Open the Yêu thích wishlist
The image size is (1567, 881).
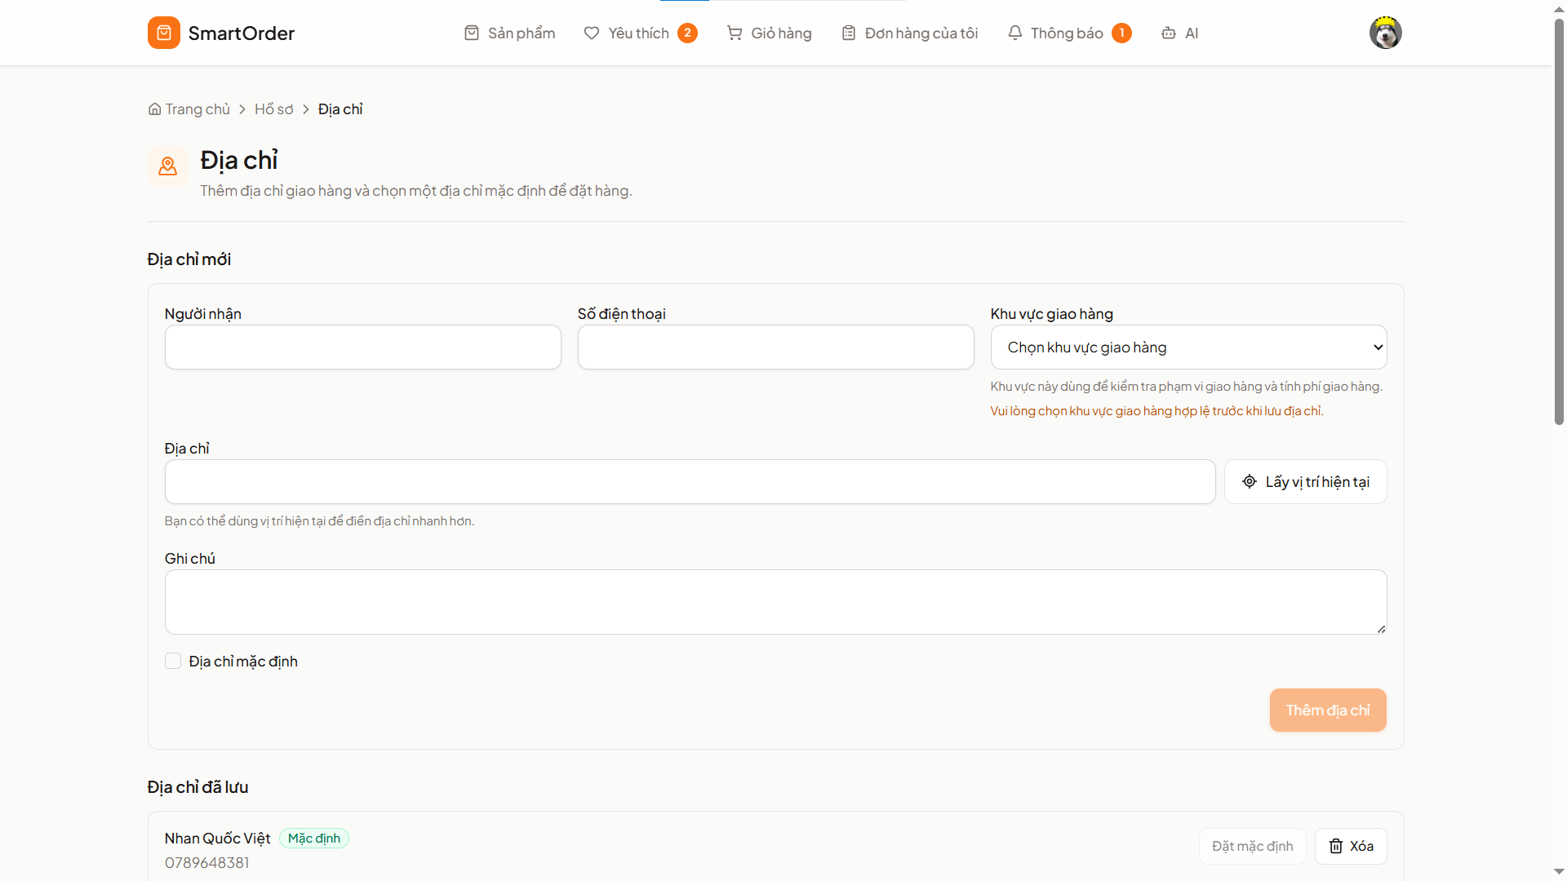[640, 33]
